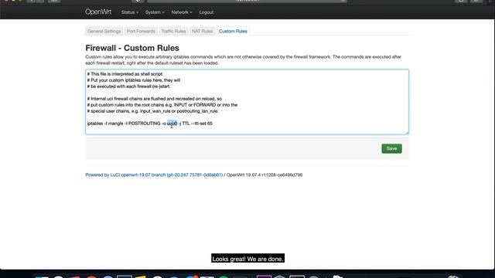The image size is (495, 278).
Task: Click the '# Internal uci firewall chains' comment line
Action: (x=155, y=99)
